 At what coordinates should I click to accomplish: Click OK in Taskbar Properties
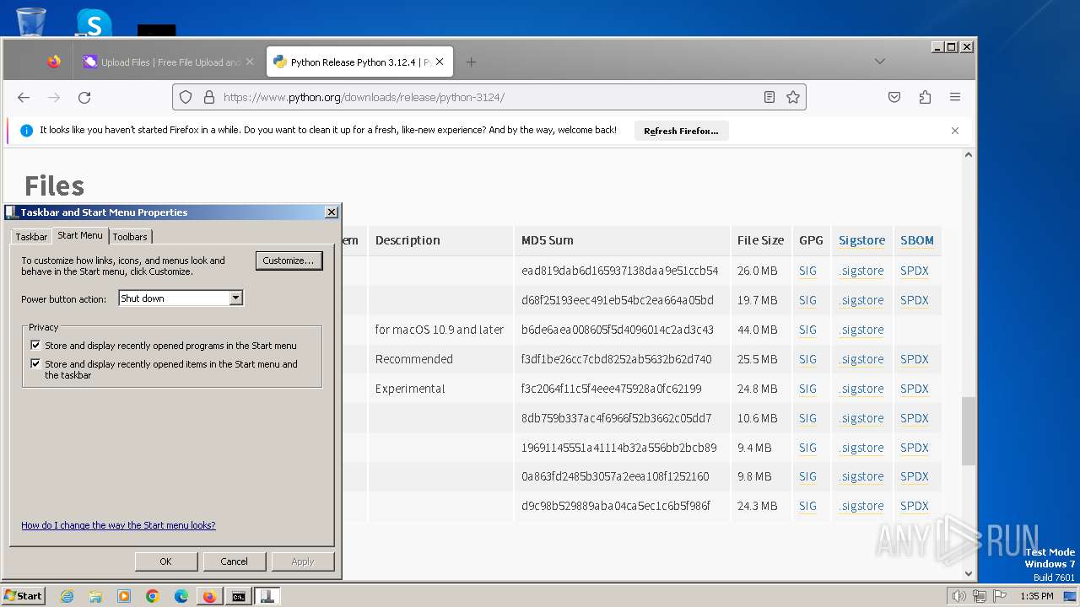[165, 561]
